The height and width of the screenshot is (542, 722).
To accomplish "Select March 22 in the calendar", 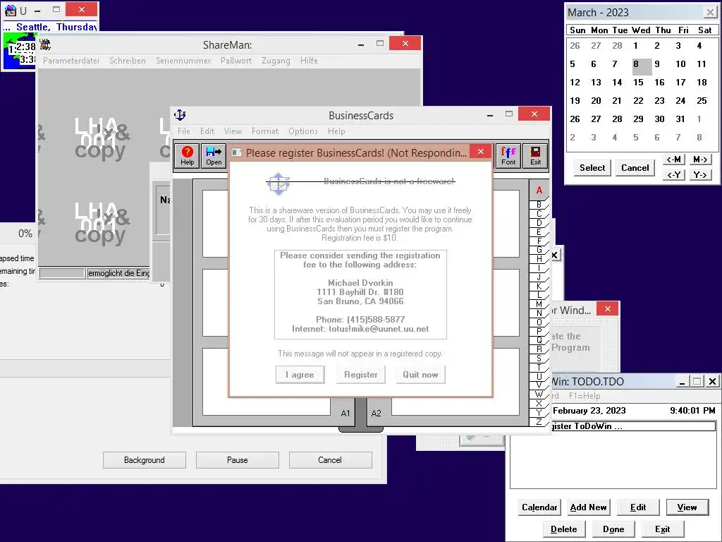I will click(x=638, y=100).
